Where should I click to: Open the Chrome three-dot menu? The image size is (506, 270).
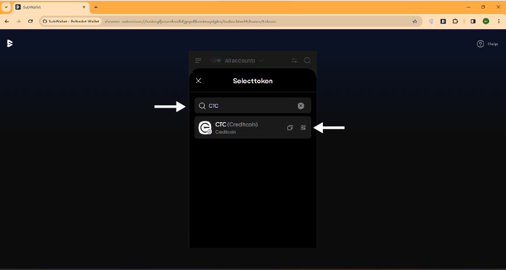click(x=498, y=22)
